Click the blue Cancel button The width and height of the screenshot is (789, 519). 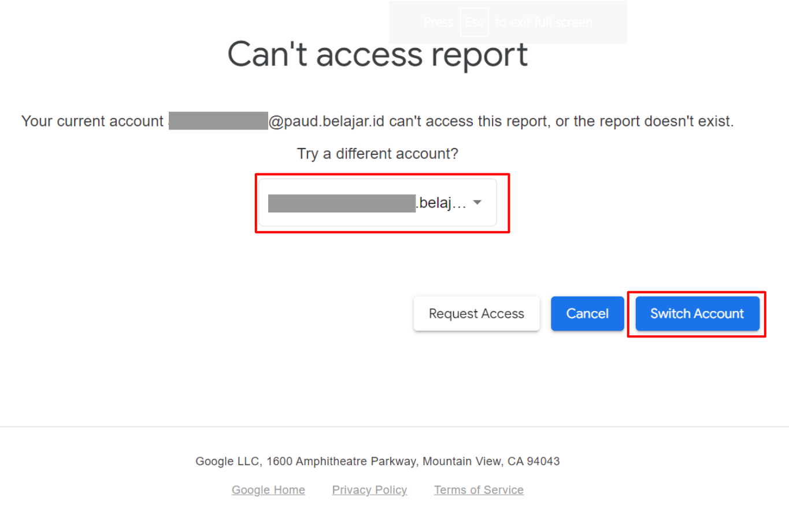pyautogui.click(x=587, y=313)
